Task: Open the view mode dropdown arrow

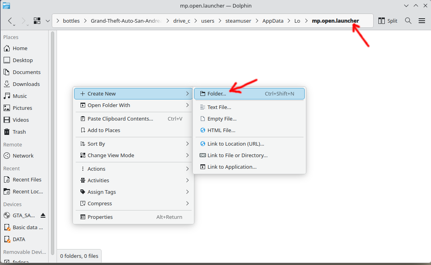Action: point(47,21)
